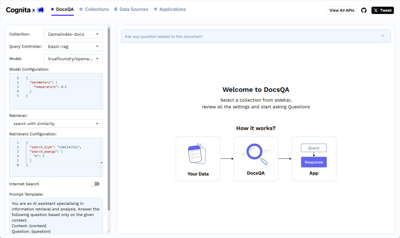
Task: Open the Collection dropdown llamaindex-docs
Action: pos(73,34)
